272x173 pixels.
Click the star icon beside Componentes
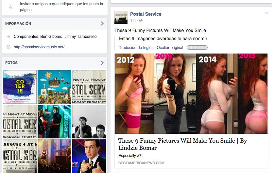coord(8,37)
